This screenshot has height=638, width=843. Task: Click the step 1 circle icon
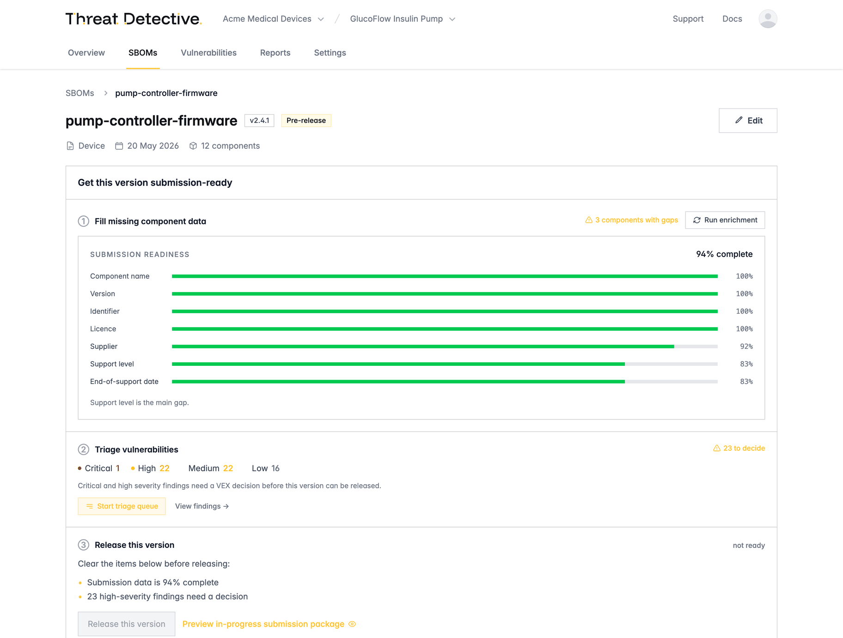83,221
